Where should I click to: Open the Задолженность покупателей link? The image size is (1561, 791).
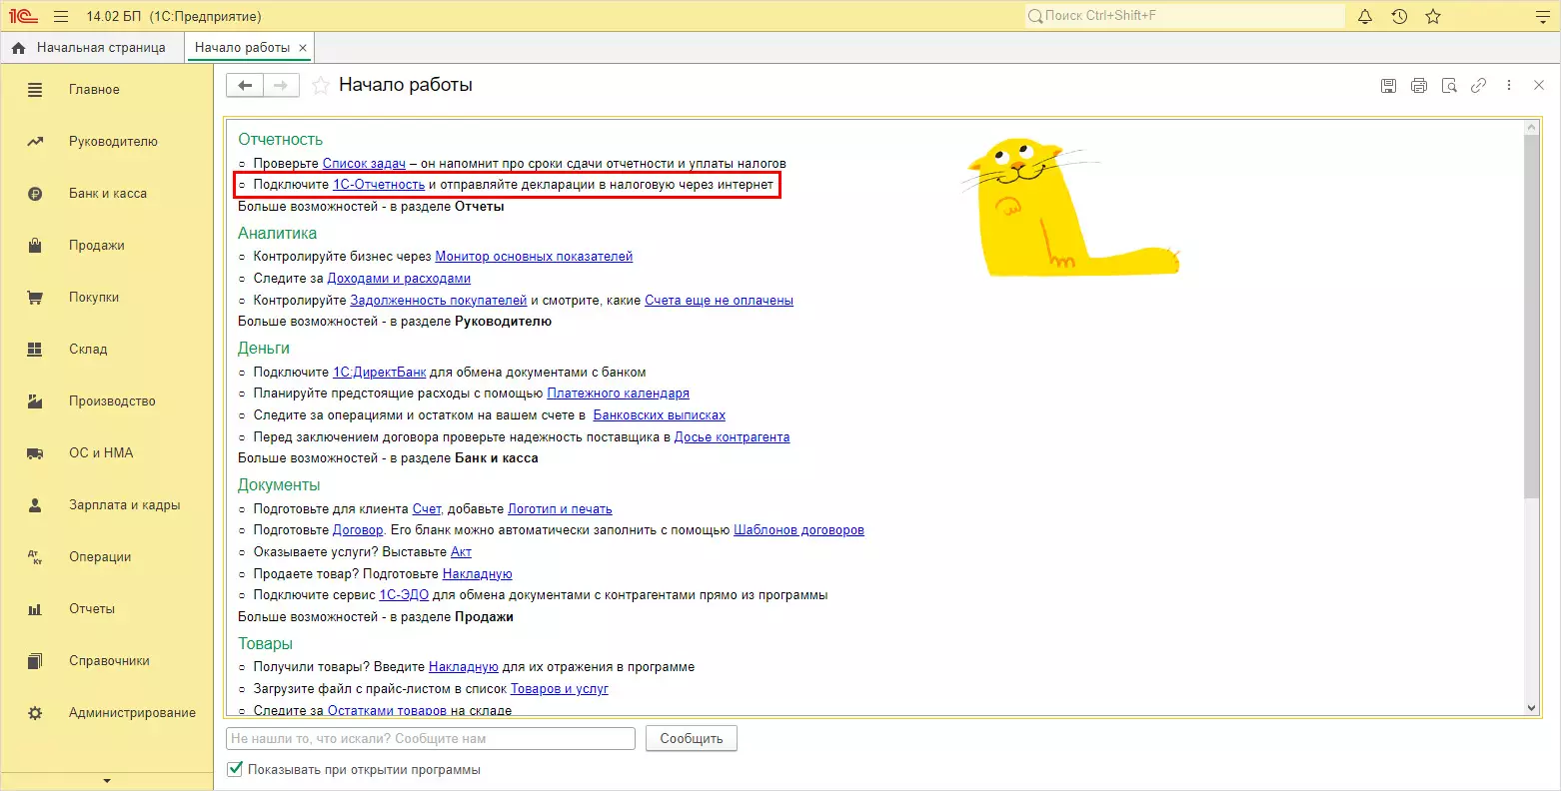pyautogui.click(x=438, y=301)
